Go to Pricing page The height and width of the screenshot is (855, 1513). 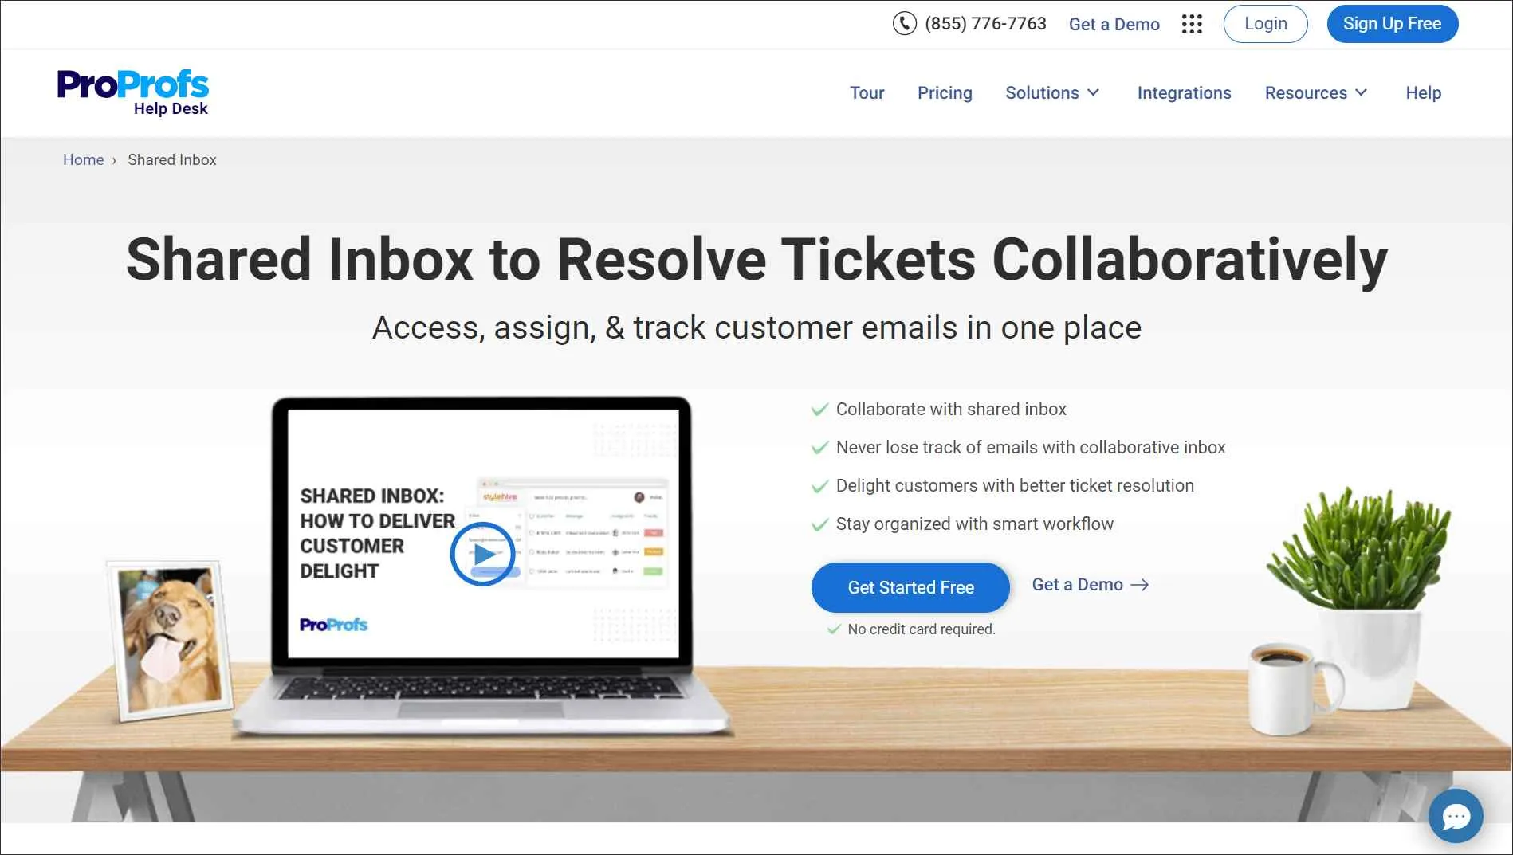tap(945, 93)
